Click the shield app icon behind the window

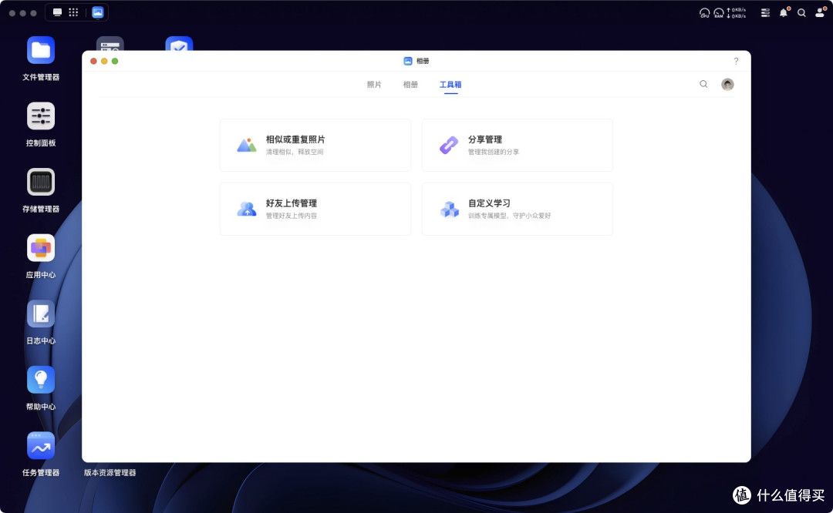click(x=179, y=44)
